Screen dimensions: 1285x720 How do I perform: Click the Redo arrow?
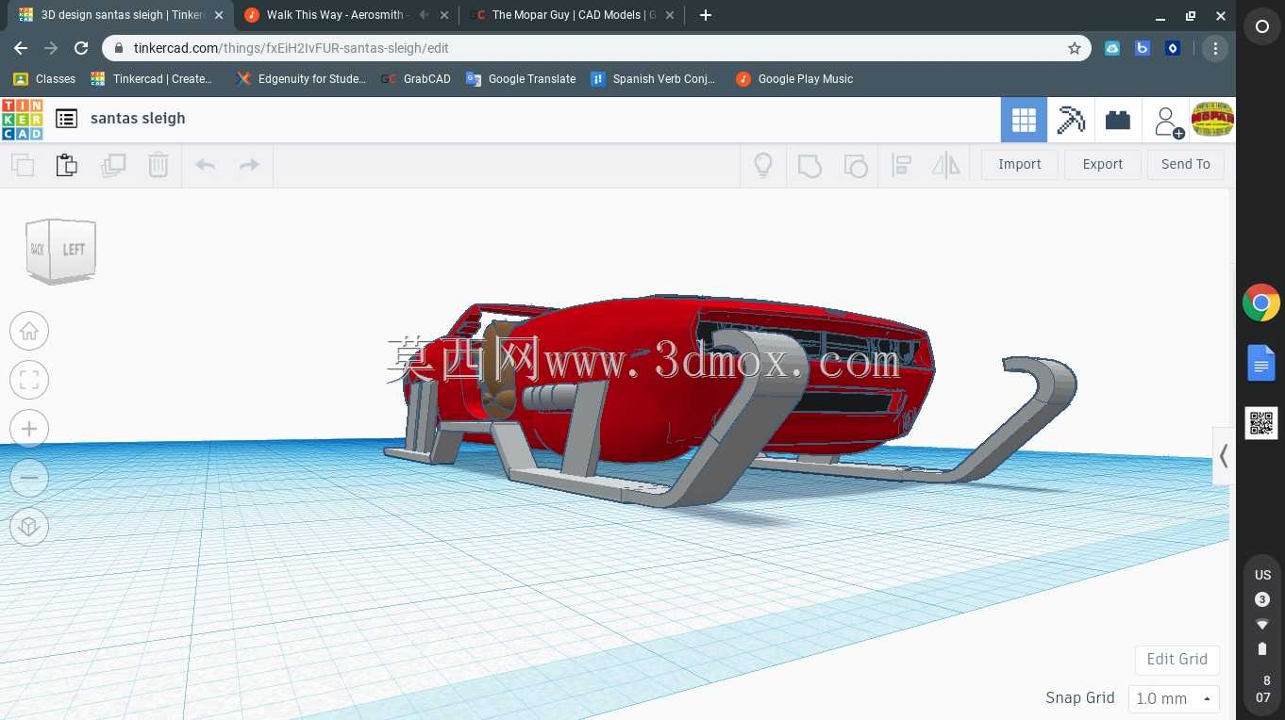(x=249, y=165)
